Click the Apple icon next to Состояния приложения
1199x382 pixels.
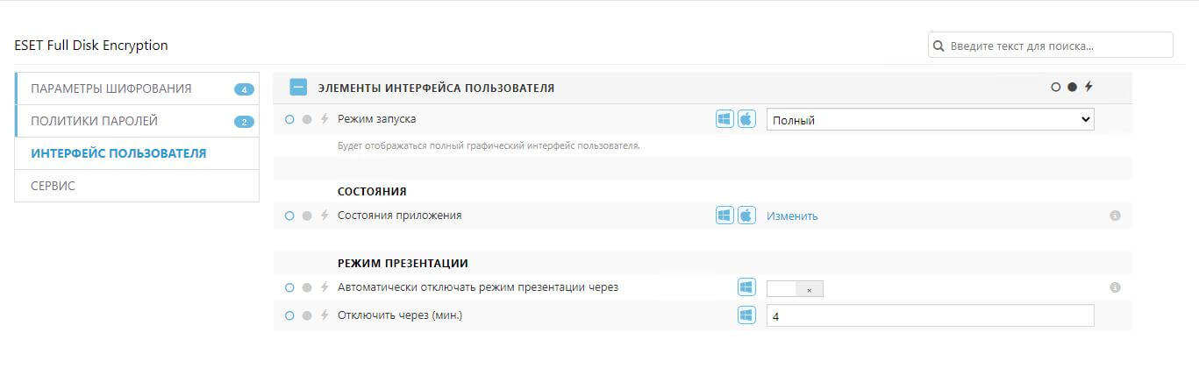click(x=746, y=216)
